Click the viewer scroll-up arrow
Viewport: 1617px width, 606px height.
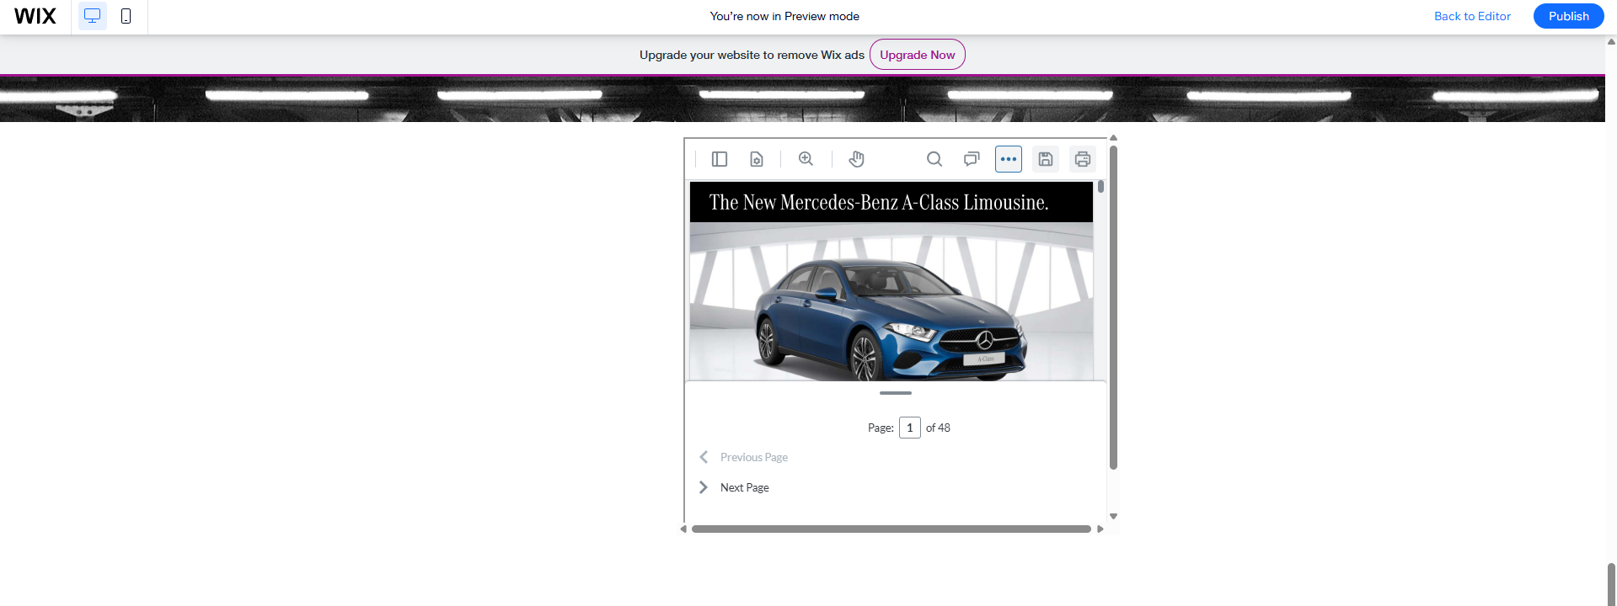click(1113, 137)
